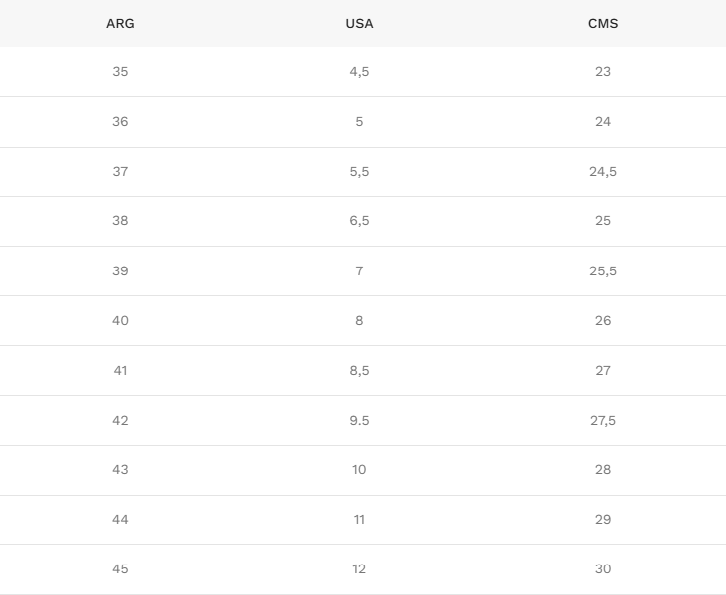Select USA size 6,5
726x595 pixels.
pyautogui.click(x=359, y=221)
